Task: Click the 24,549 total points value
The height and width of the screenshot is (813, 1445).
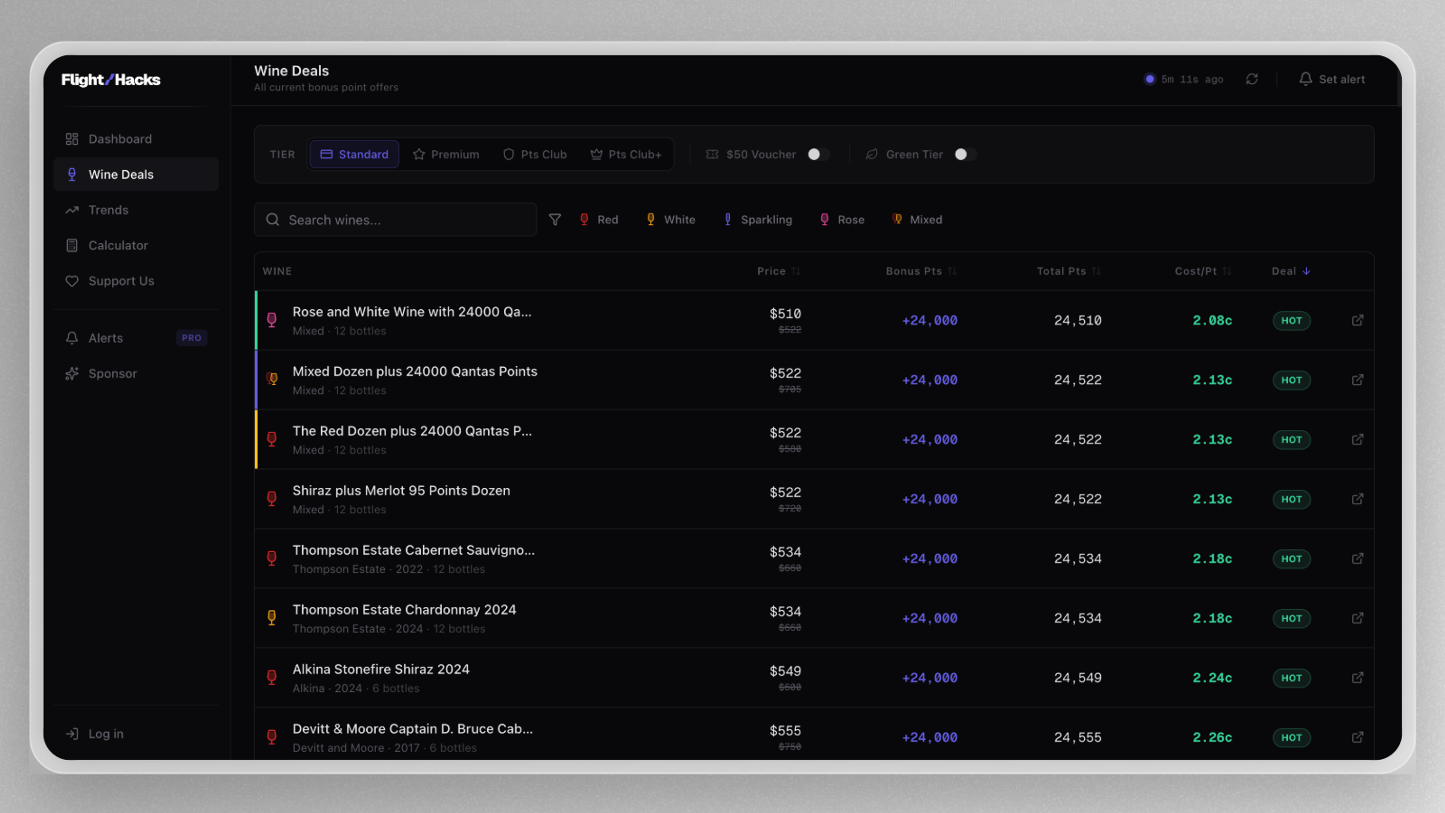Action: tap(1078, 678)
